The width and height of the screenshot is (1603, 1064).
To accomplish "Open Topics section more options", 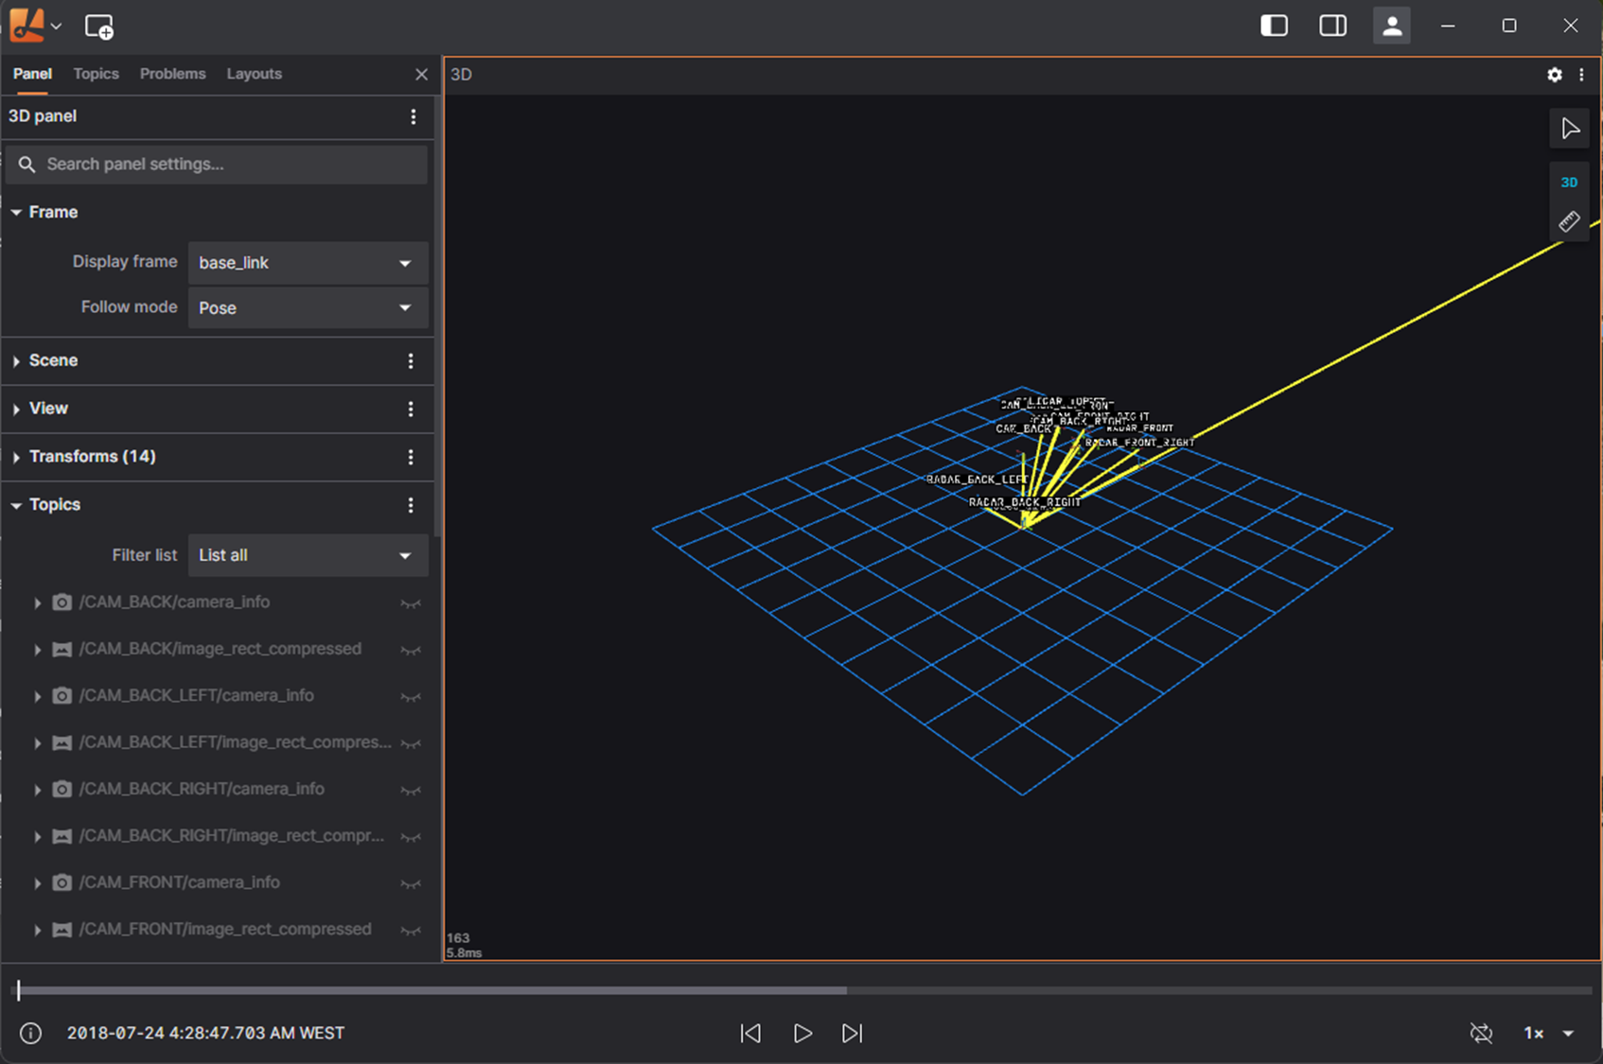I will (x=411, y=505).
